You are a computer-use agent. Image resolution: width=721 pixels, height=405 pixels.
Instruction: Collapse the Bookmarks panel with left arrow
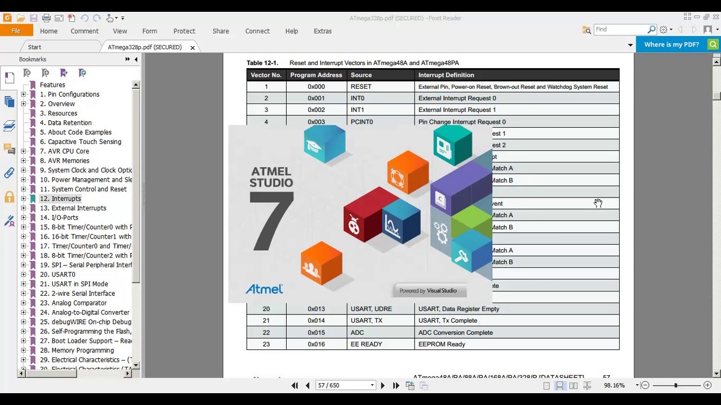(x=136, y=59)
